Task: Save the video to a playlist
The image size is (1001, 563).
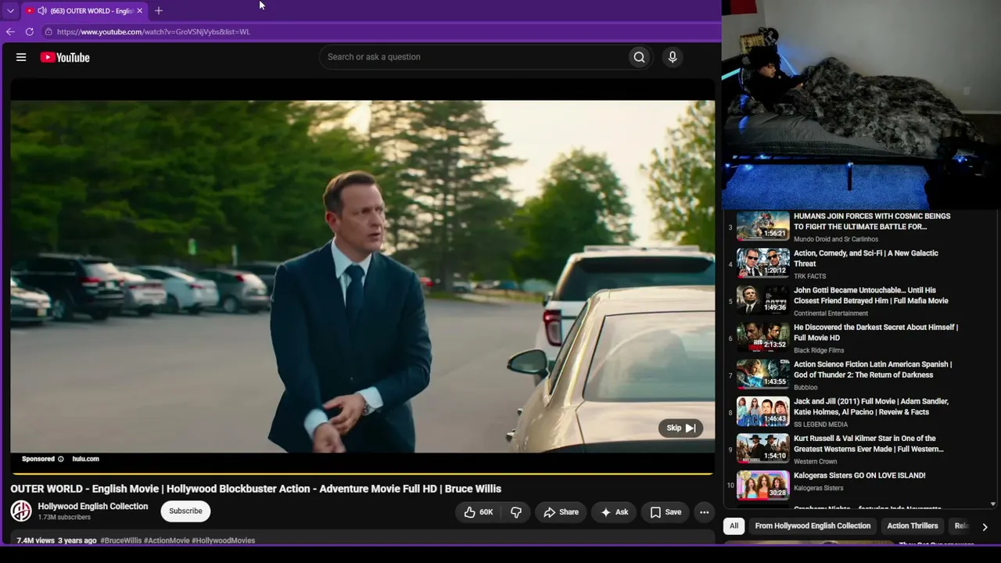Action: [x=666, y=512]
